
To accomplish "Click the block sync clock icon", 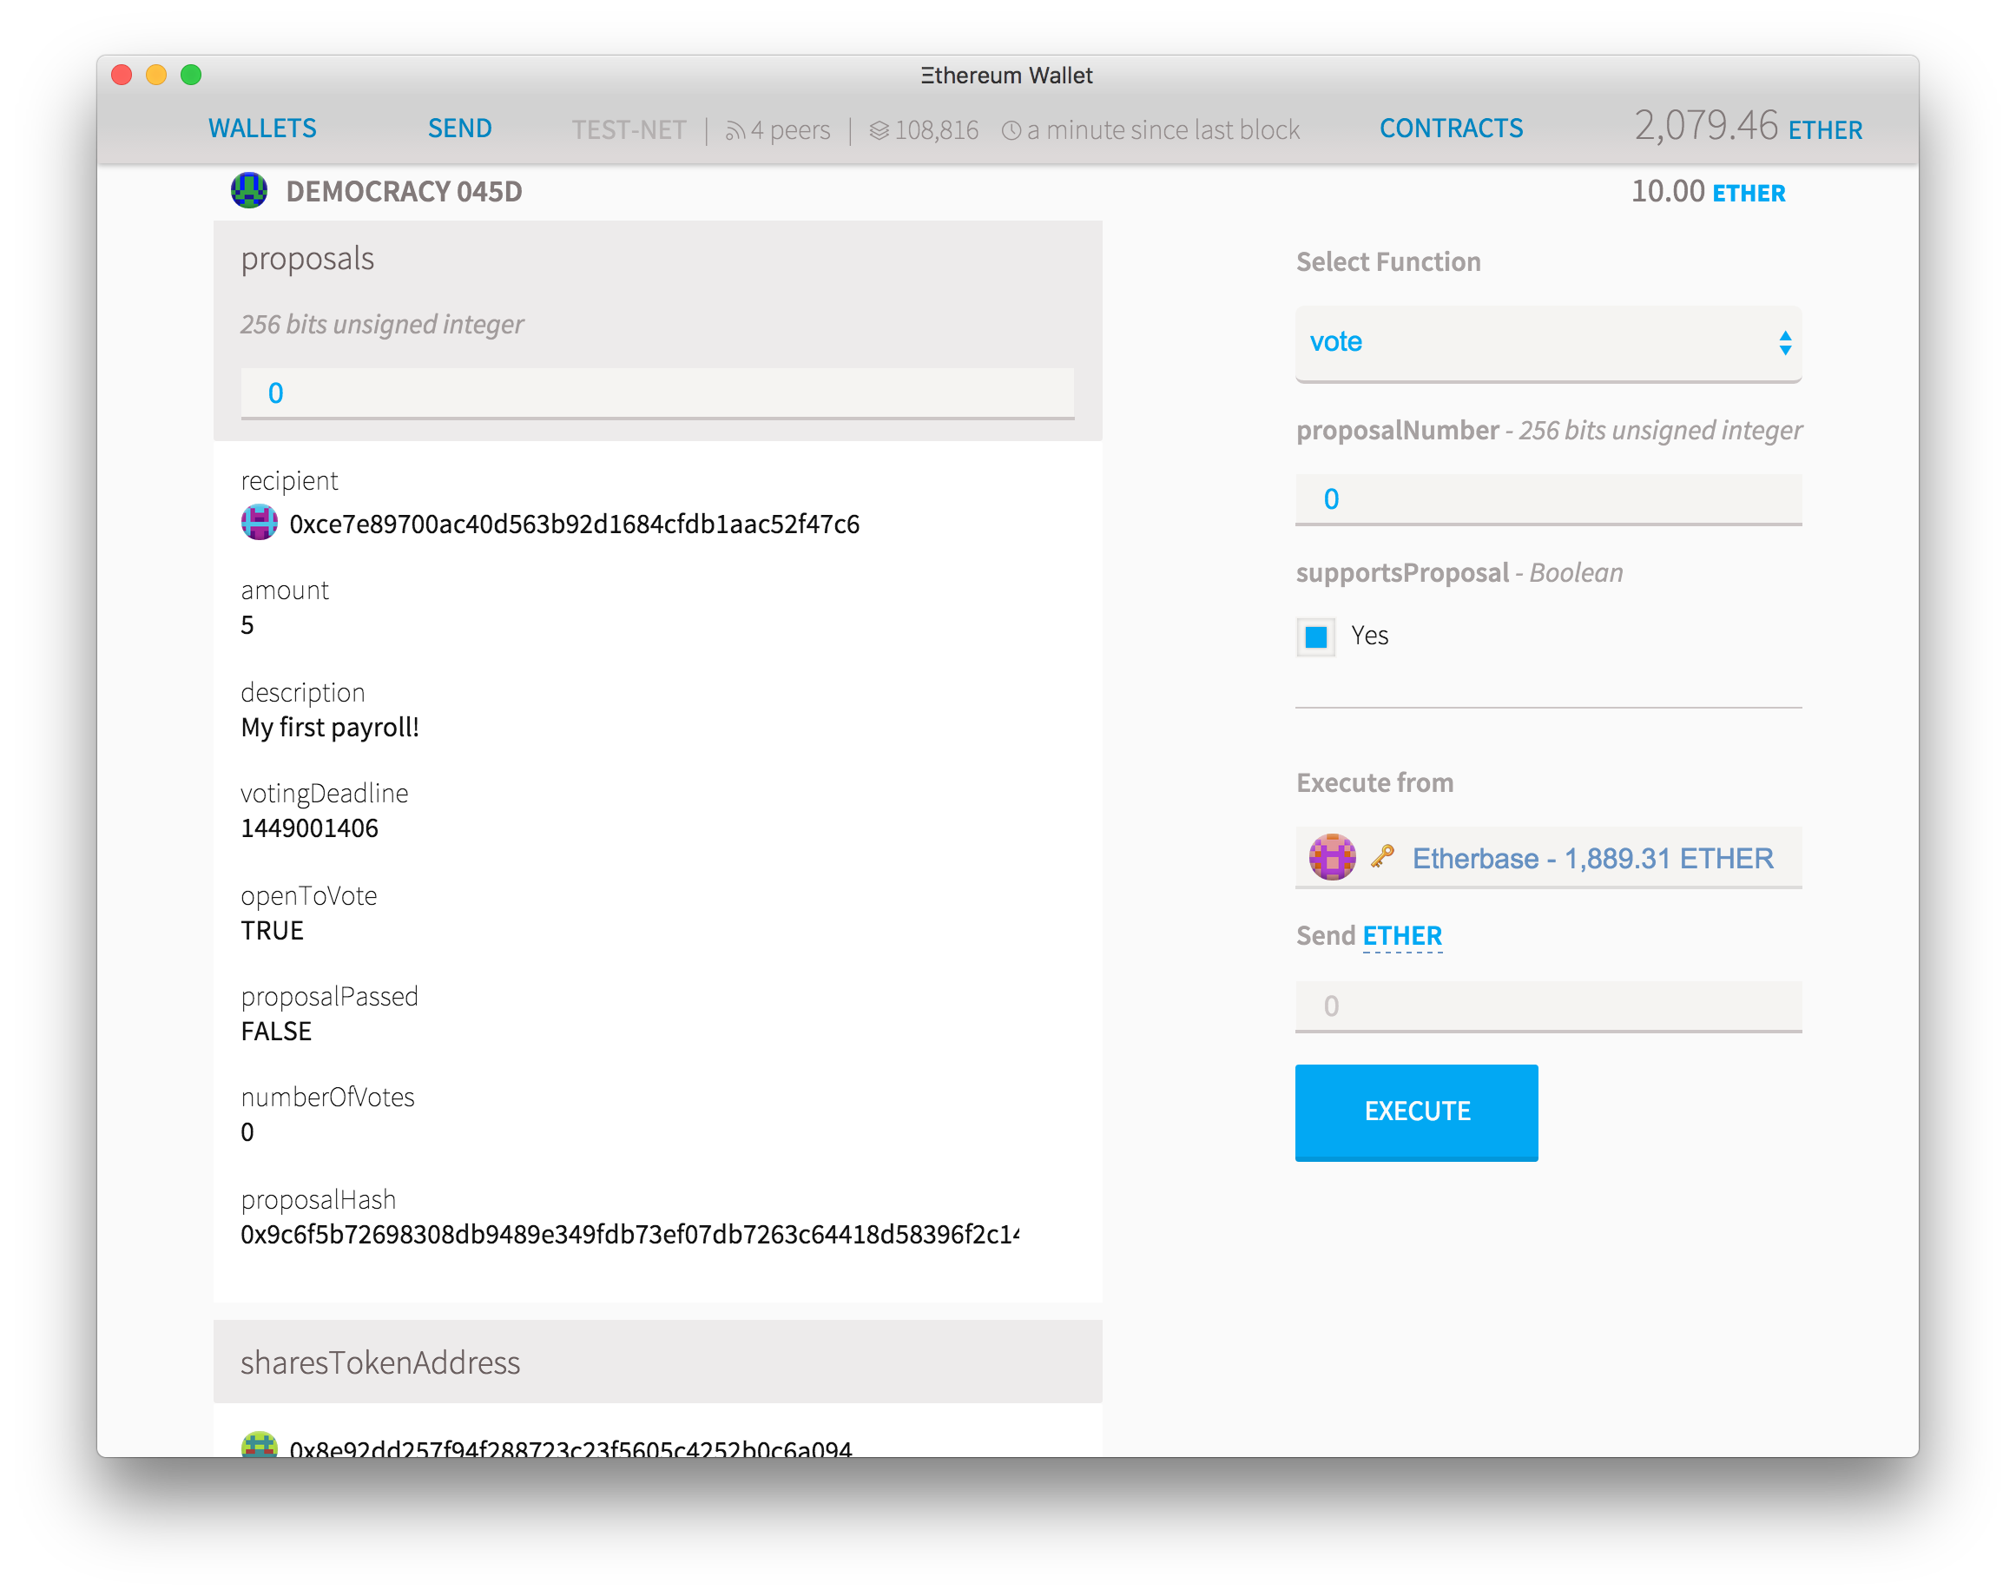I will [1001, 129].
